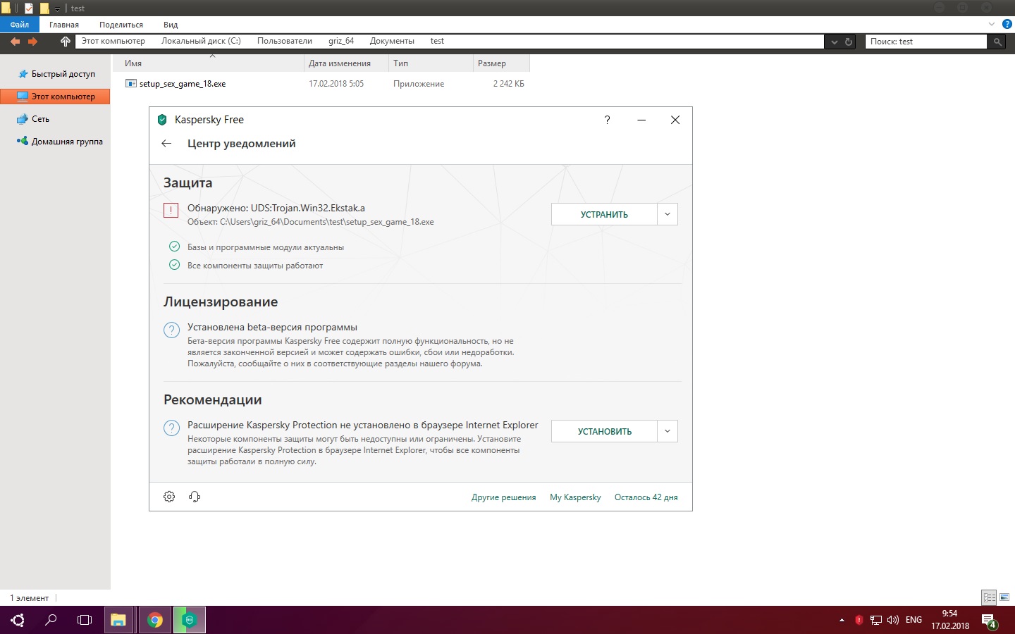1015x634 pixels.
Task: Click Пользователи breadcrumb in address bar
Action: coord(285,41)
